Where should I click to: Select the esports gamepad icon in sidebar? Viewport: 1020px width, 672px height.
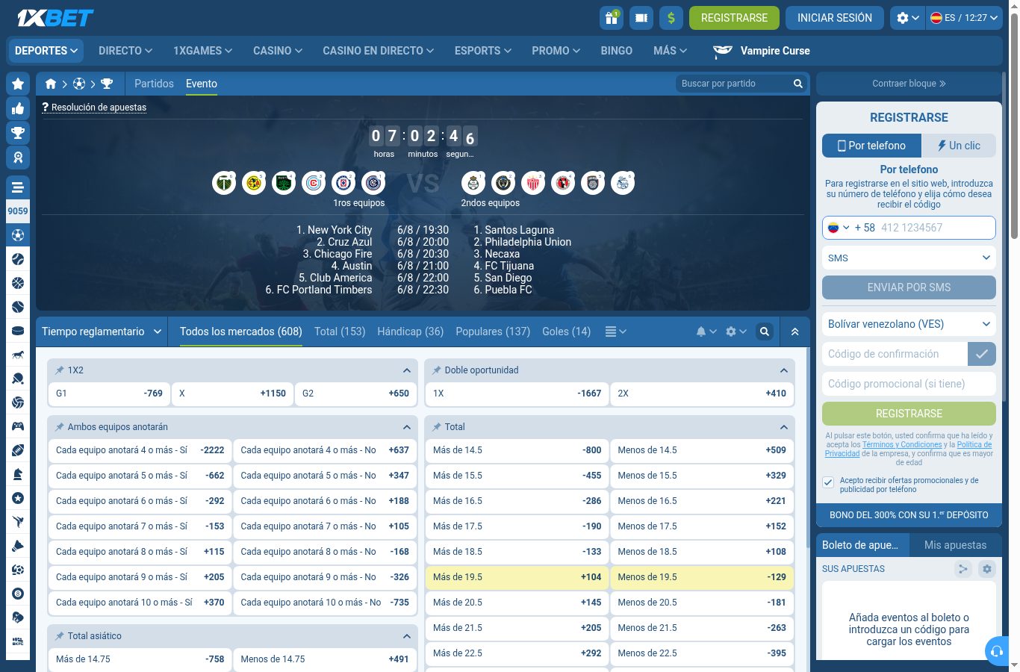point(18,426)
